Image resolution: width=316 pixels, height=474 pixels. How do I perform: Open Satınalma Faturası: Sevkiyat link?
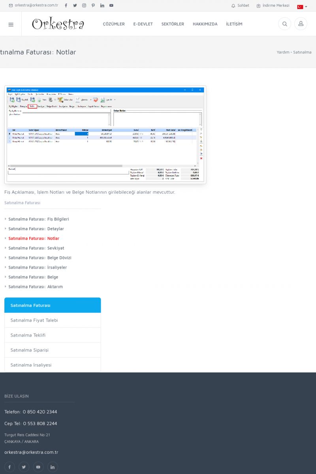click(x=36, y=248)
